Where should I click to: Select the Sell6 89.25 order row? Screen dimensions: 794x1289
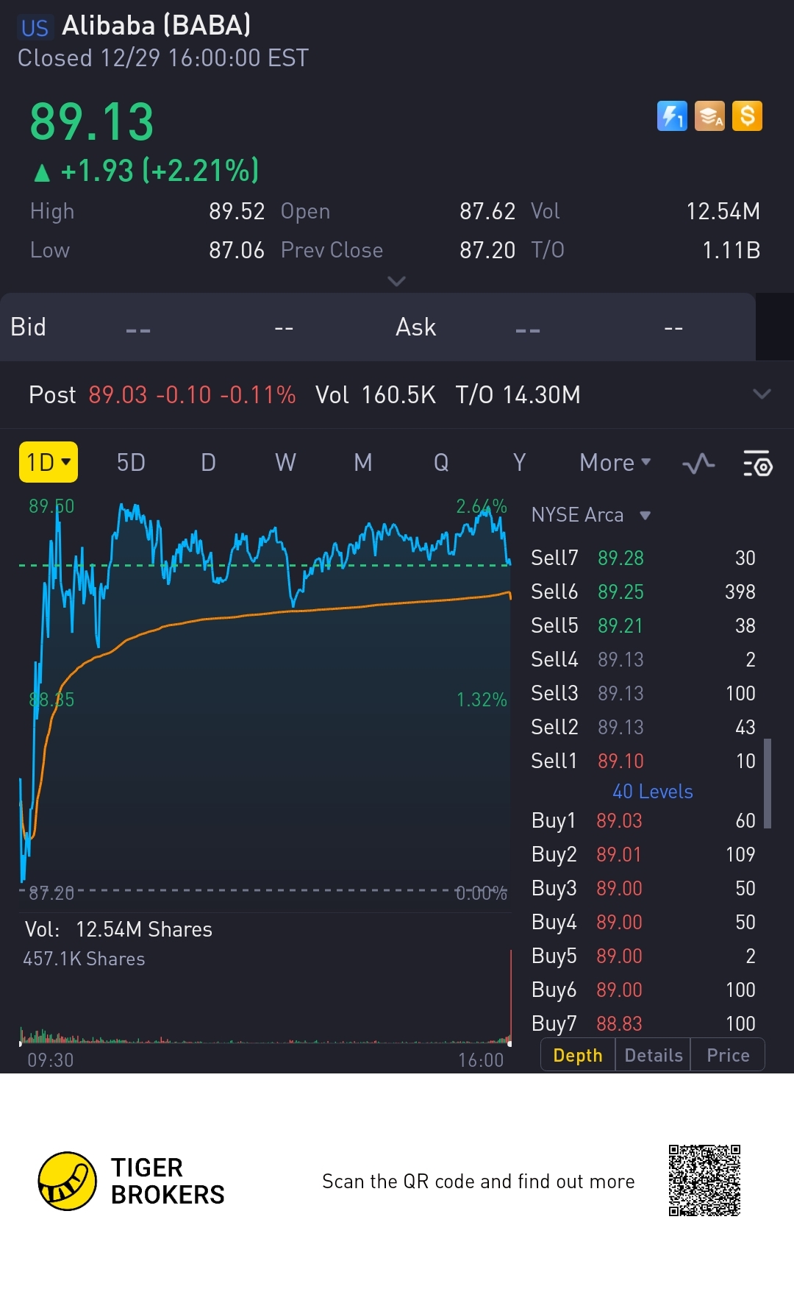click(x=643, y=592)
